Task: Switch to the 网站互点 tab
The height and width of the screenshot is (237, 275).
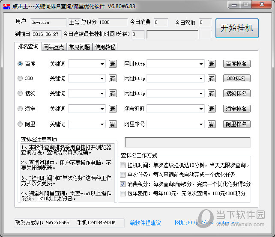Action: coord(54,47)
